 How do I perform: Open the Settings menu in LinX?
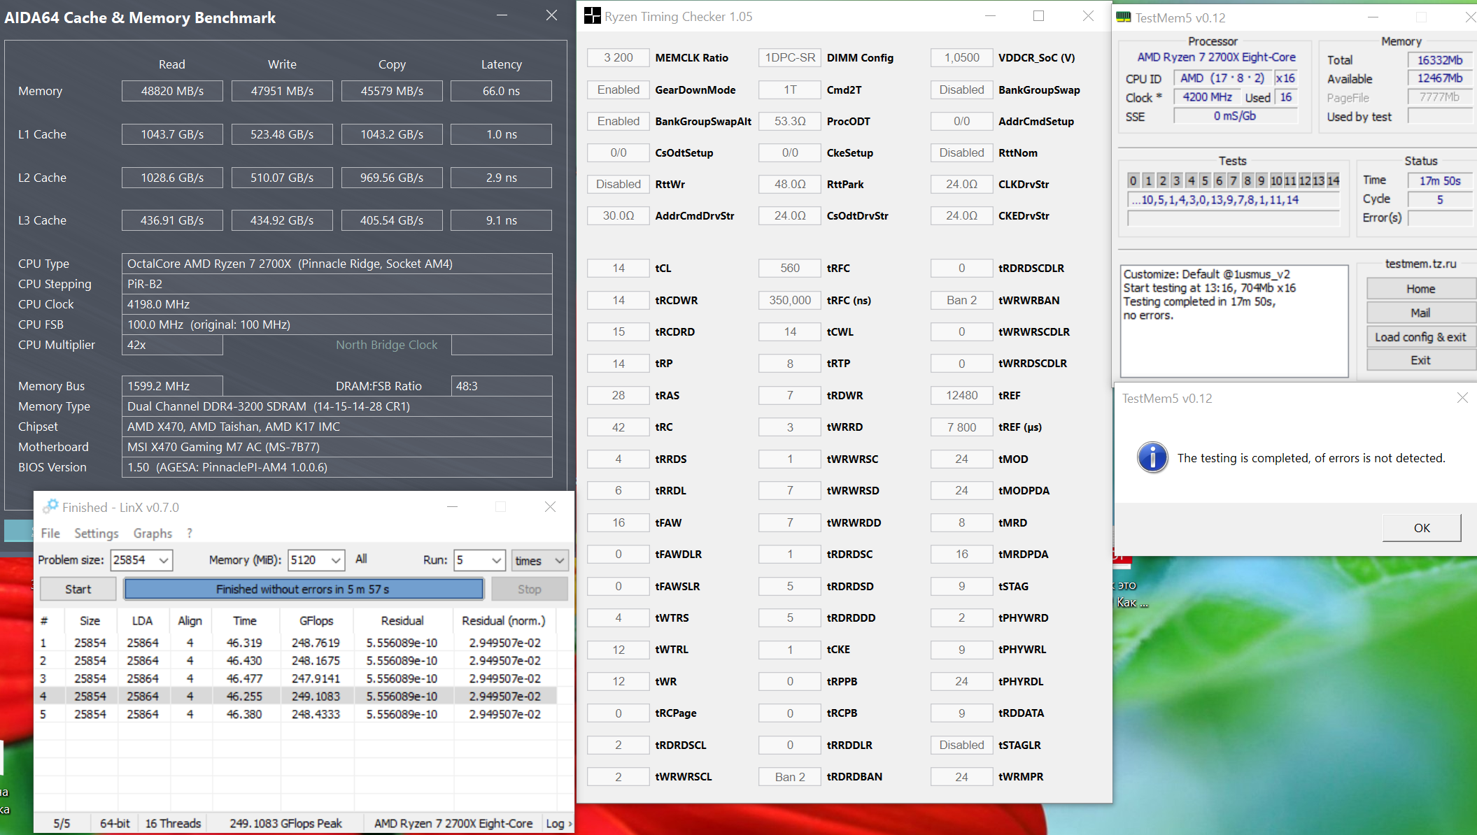pyautogui.click(x=96, y=533)
